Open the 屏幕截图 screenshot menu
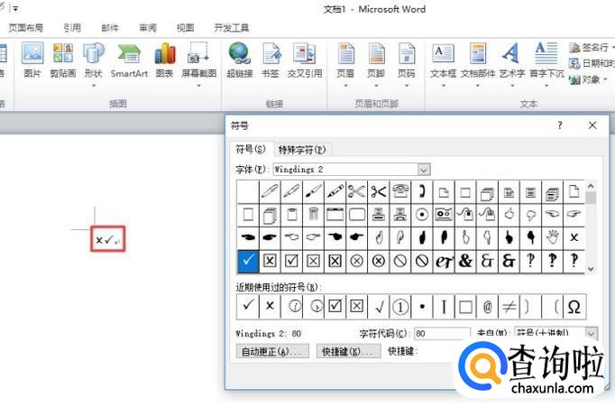 (x=199, y=63)
